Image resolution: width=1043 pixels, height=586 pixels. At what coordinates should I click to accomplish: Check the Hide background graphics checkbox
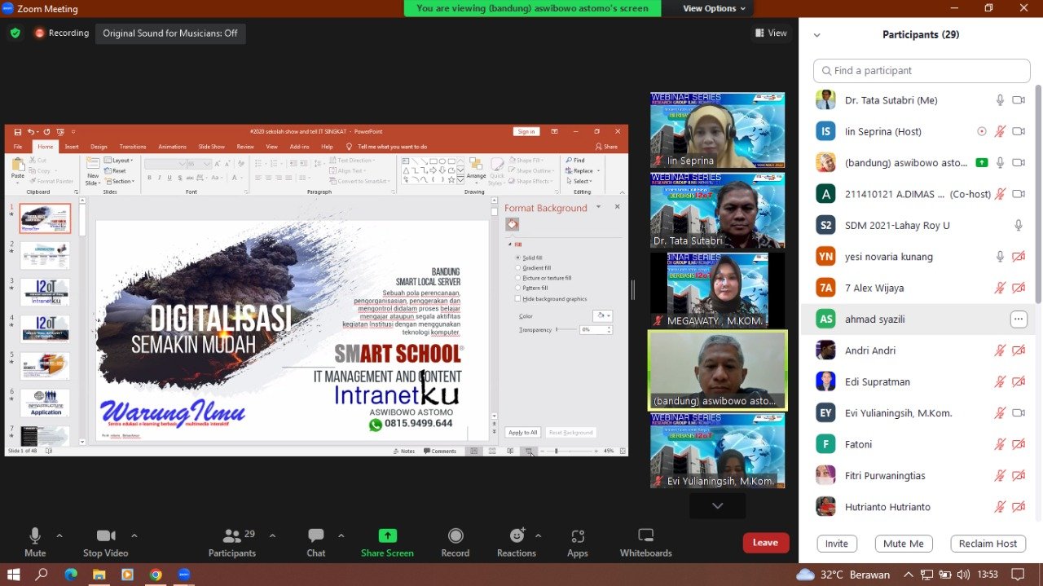(517, 298)
